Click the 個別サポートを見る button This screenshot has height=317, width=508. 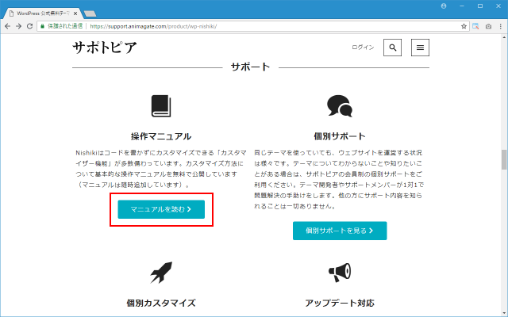coord(340,231)
